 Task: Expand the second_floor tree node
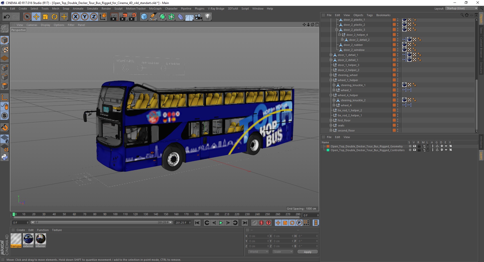(x=331, y=130)
